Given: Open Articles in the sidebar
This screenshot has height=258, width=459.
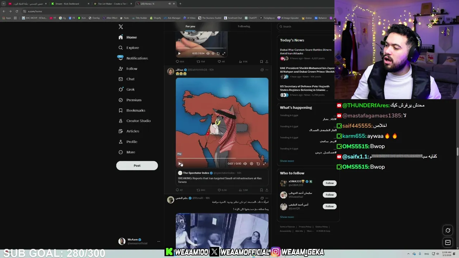Looking at the screenshot, I should pos(128,131).
